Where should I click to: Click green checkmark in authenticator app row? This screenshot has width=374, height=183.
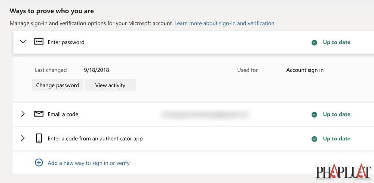315,139
